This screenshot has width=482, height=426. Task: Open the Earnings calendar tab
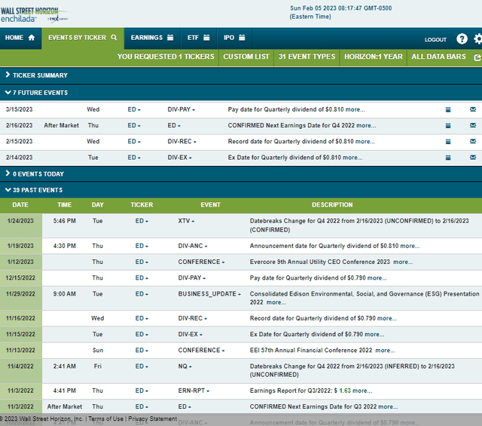(152, 38)
